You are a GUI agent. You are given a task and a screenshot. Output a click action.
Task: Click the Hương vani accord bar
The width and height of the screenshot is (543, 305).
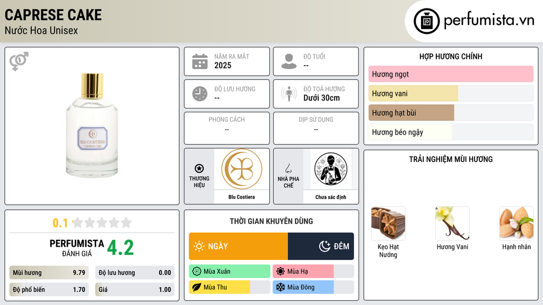pos(451,93)
